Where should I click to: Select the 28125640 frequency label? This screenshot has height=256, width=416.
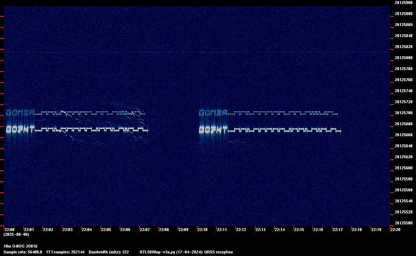(x=404, y=146)
